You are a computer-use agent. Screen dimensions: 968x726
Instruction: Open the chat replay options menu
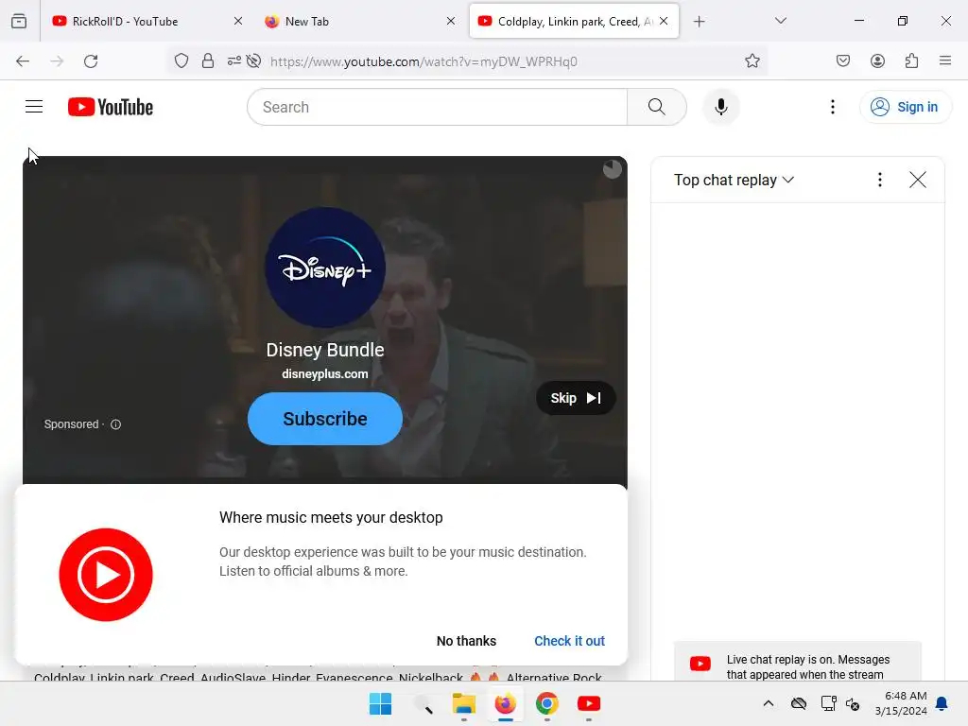tap(880, 180)
